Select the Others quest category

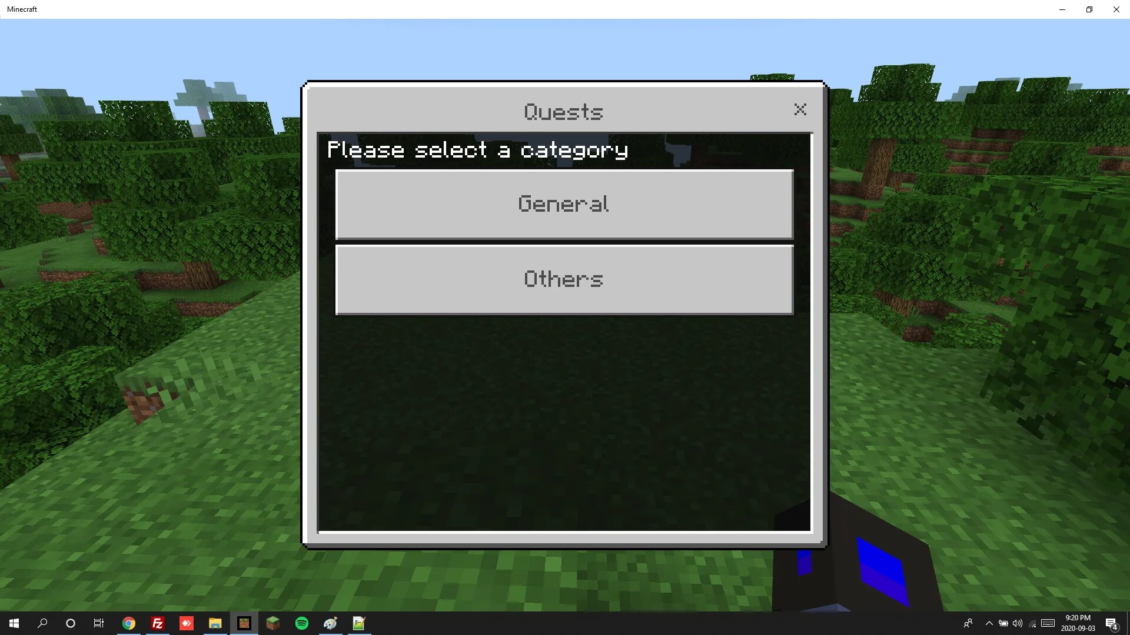(x=563, y=278)
